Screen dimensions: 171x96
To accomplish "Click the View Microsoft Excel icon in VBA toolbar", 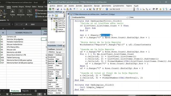I will 50,9.
